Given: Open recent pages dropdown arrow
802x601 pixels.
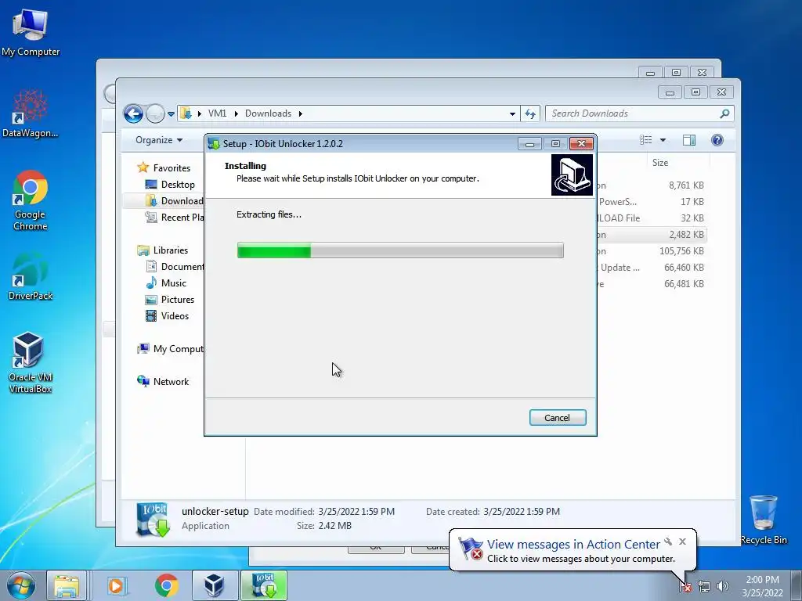Looking at the screenshot, I should click(x=171, y=114).
